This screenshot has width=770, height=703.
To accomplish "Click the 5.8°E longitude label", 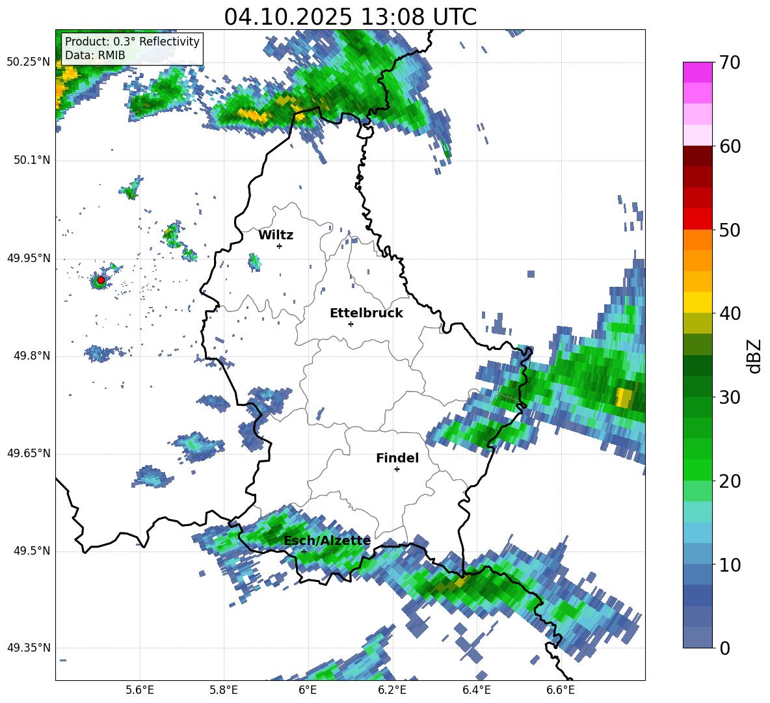I will click(224, 691).
